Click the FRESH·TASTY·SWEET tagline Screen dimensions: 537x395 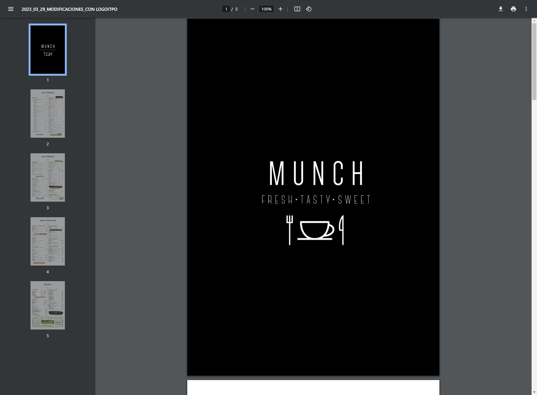click(x=316, y=200)
